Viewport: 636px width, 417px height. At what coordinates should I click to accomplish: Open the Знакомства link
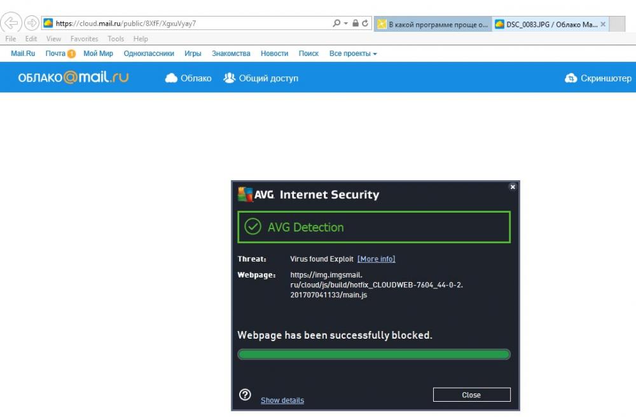point(231,53)
